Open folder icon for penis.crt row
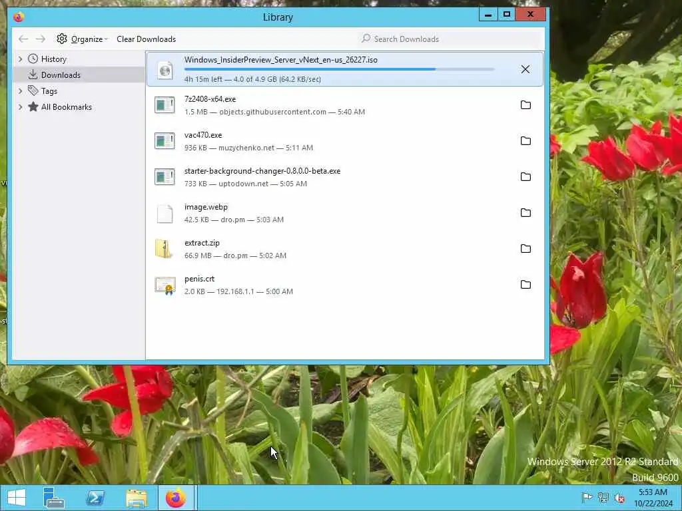 525,285
